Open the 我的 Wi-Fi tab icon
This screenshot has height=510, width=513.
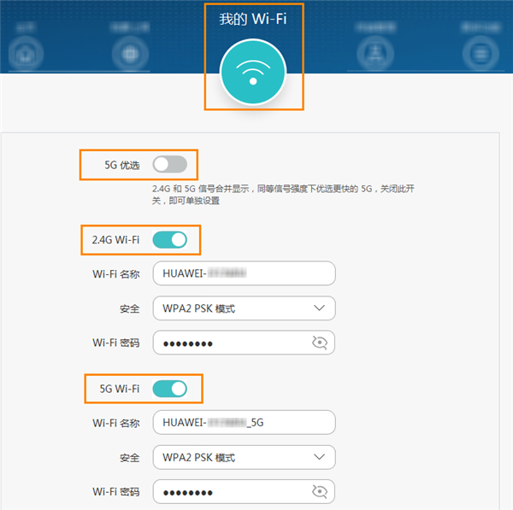253,72
